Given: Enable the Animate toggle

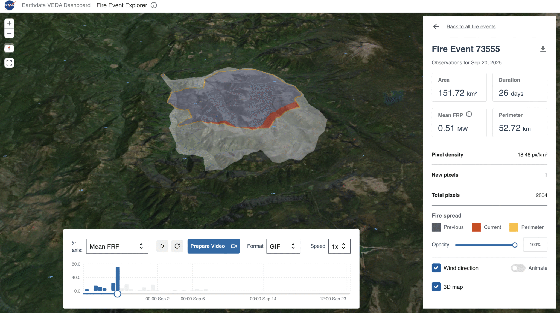Looking at the screenshot, I should tap(517, 268).
